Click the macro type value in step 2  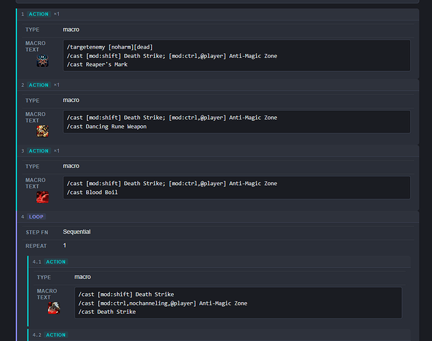(71, 100)
